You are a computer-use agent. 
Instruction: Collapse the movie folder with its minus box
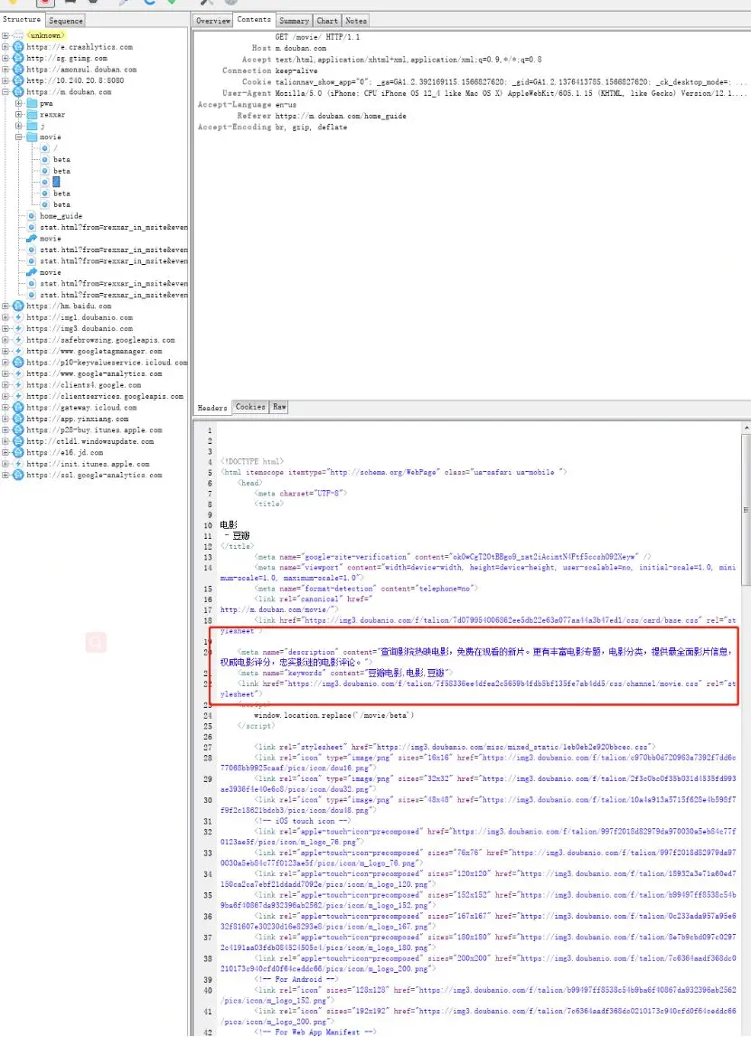click(x=18, y=137)
